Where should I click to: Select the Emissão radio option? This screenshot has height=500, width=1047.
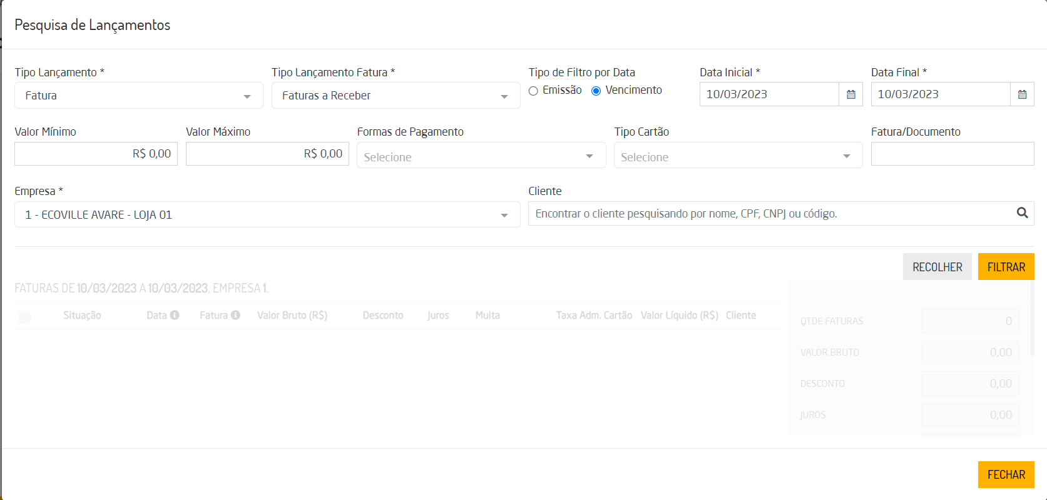tap(533, 91)
